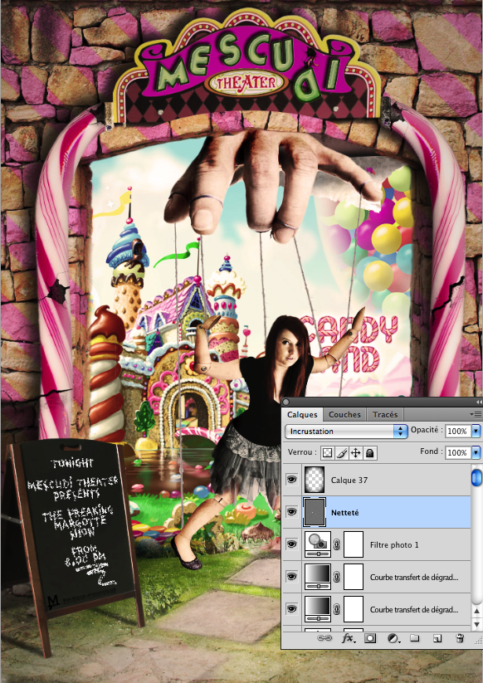Select the 'Filtre photo 1' layer name
This screenshot has width=483, height=683.
tap(394, 545)
